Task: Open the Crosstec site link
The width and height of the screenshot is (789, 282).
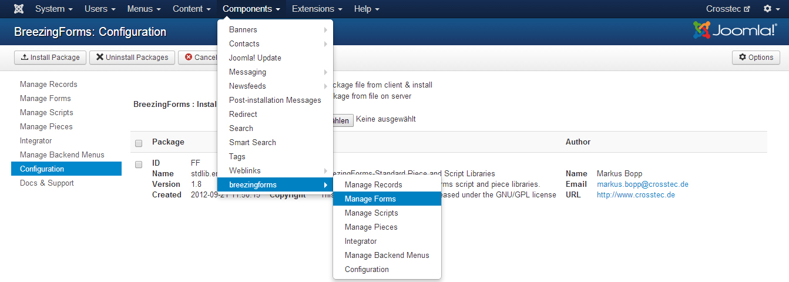Action: 728,9
